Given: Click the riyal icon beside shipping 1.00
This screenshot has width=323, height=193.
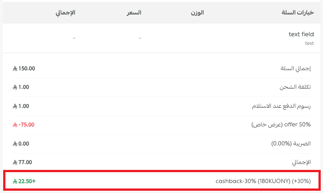Looking at the screenshot, I should tap(15, 87).
